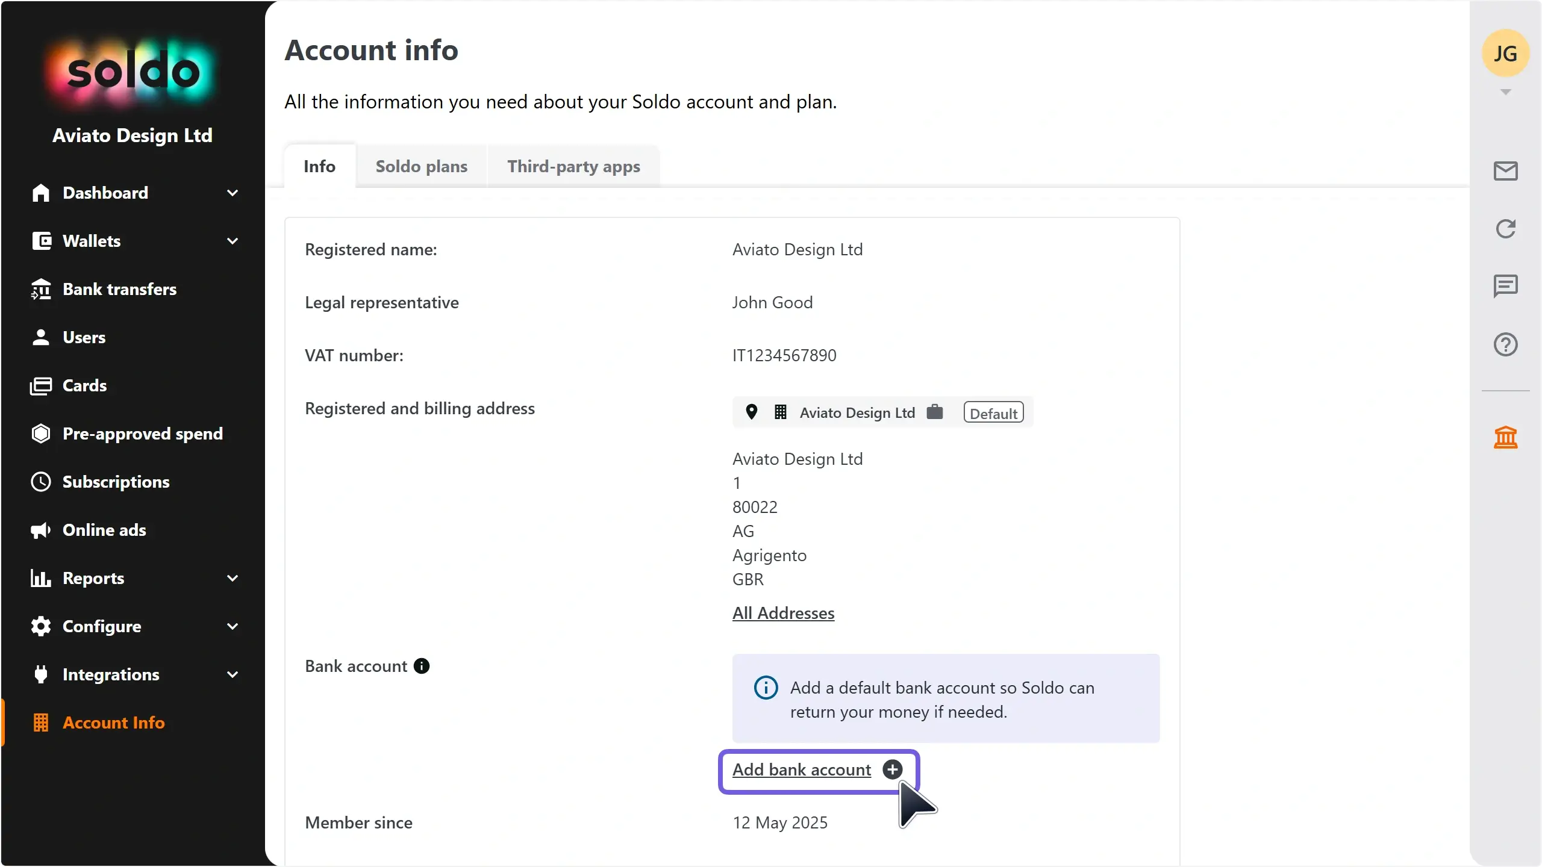Image resolution: width=1542 pixels, height=867 pixels.
Task: Click the Account info page heading
Action: [372, 50]
